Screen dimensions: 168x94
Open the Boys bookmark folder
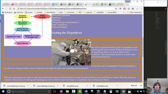60,12
